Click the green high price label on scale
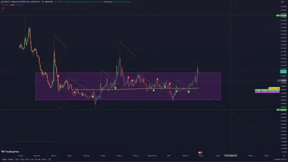Image resolution: width=288 pixels, height=162 pixels. coord(281,15)
